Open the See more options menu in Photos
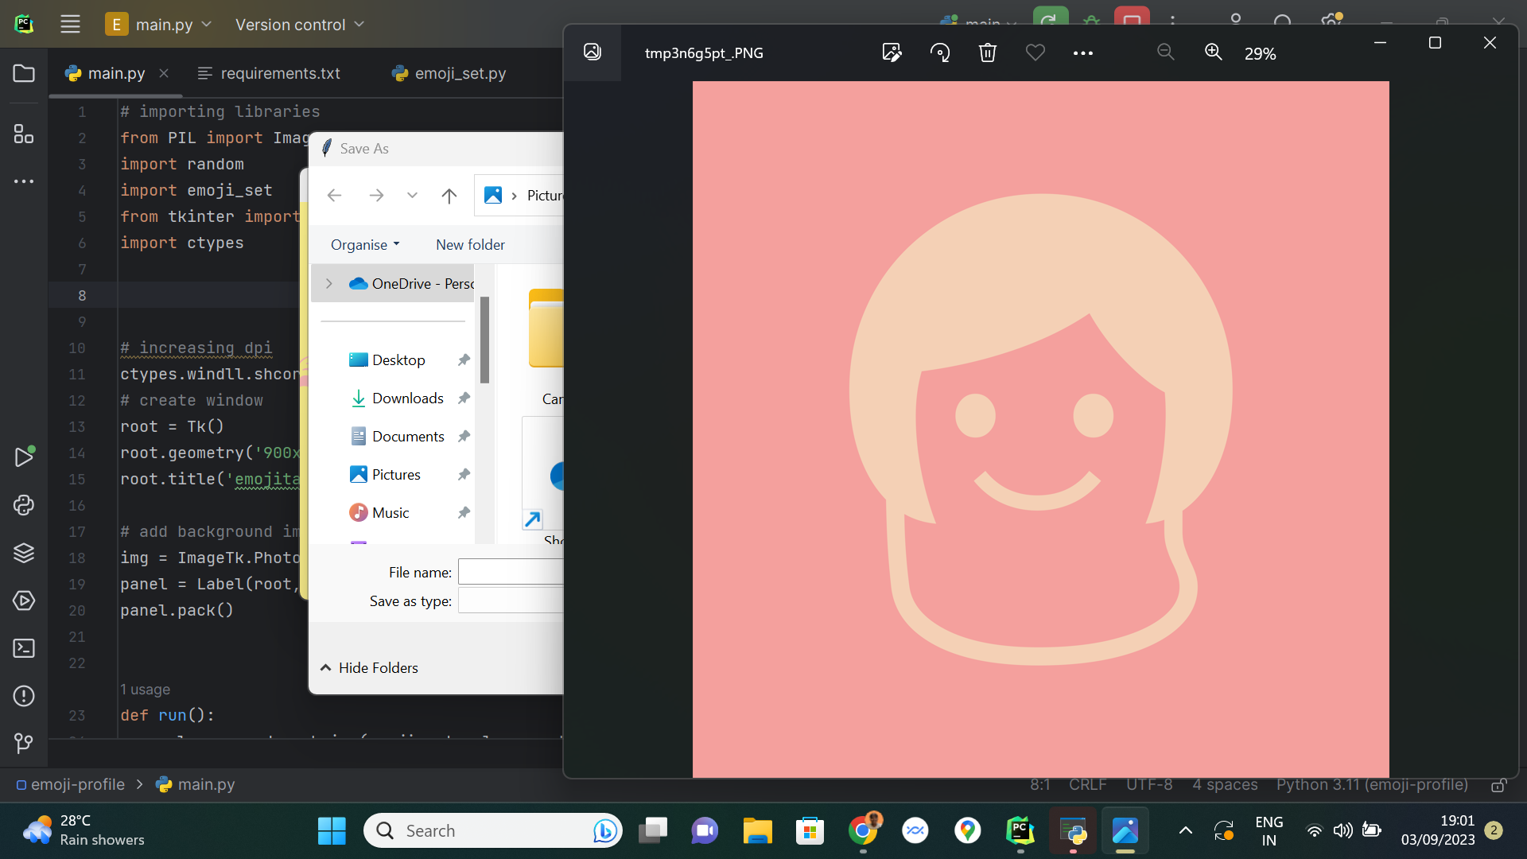This screenshot has width=1527, height=859. [x=1082, y=52]
